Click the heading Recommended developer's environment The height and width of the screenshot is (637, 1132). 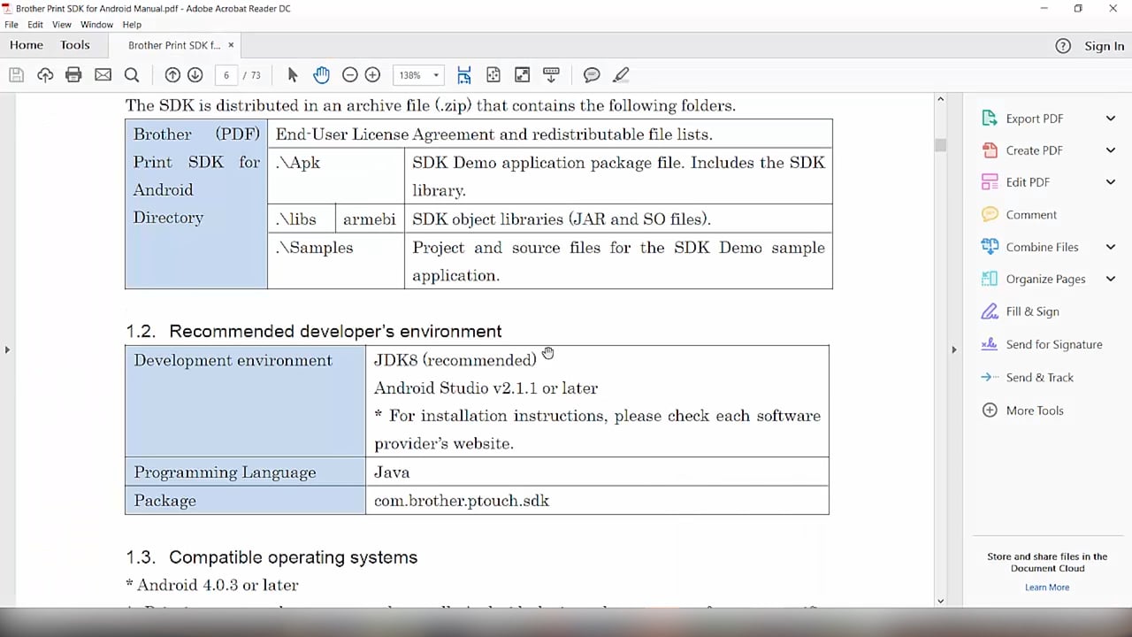335,331
